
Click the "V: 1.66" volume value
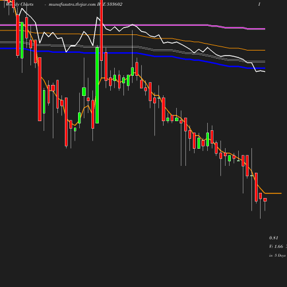pos(276,246)
